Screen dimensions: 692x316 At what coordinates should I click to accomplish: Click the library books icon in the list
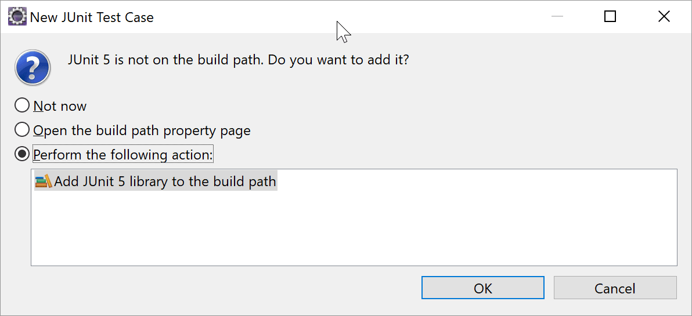click(44, 181)
